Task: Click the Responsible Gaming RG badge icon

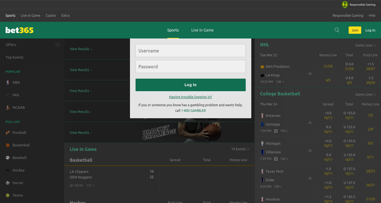Action: (345, 5)
